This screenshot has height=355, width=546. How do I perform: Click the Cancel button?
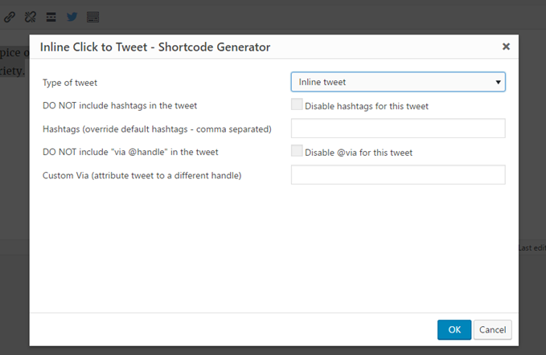[492, 329]
